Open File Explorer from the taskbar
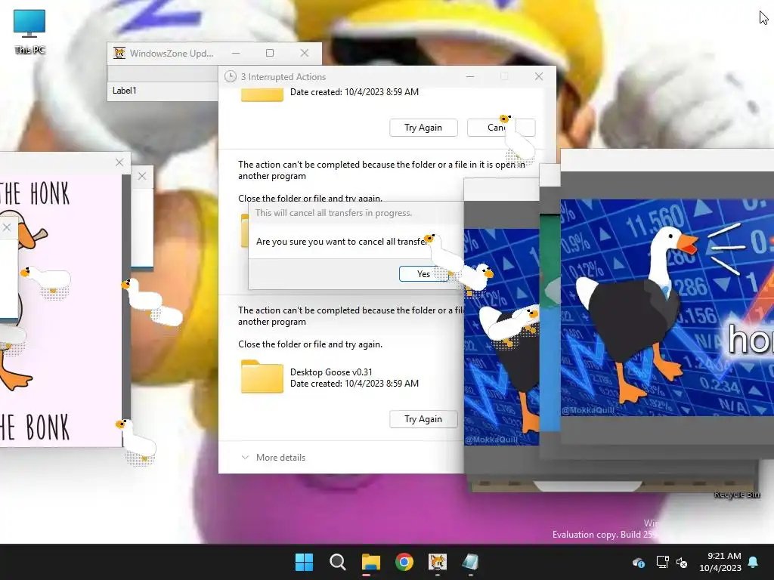774x580 pixels. 370,562
